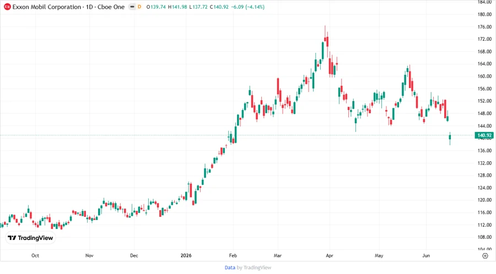Open the 'by TradingView' attribution link
The height and width of the screenshot is (274, 496).
coord(254,267)
